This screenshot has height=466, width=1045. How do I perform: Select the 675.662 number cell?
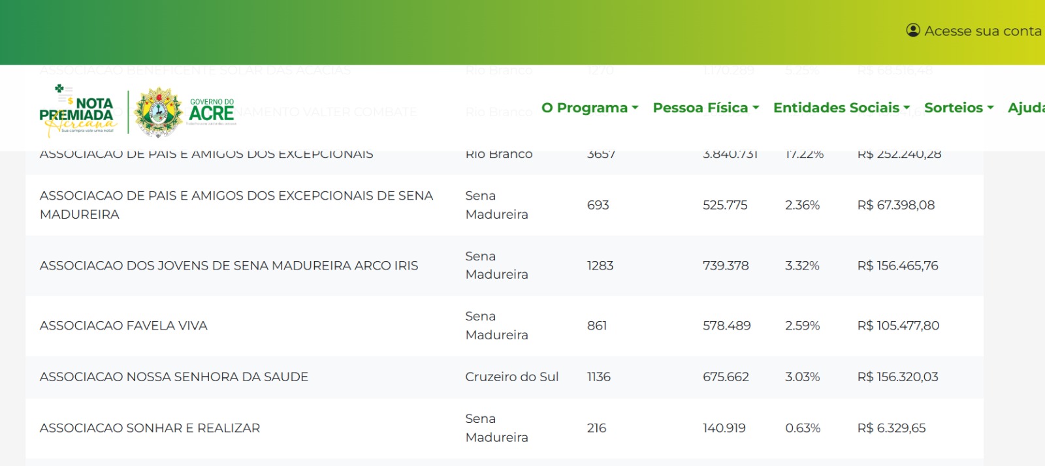point(726,377)
